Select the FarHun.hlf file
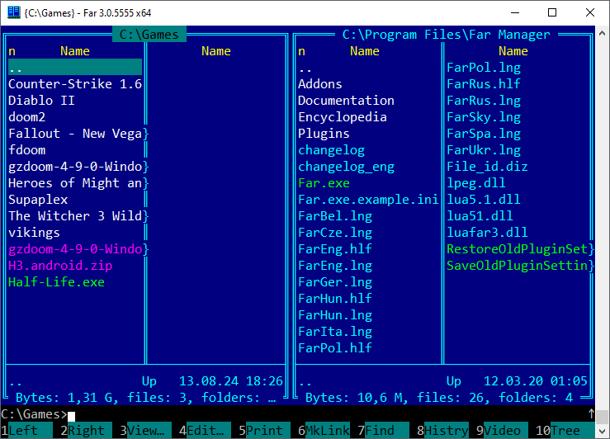 (335, 298)
